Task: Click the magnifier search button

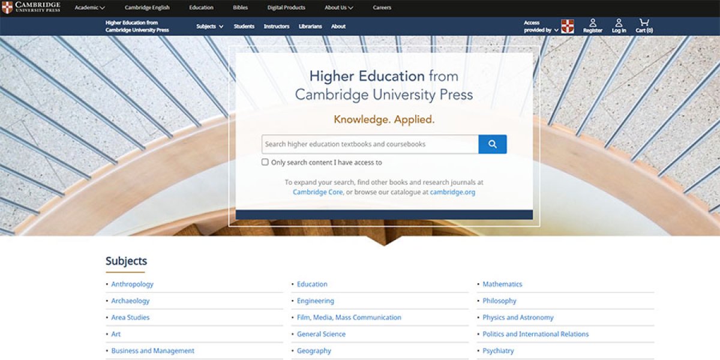Action: tap(493, 144)
